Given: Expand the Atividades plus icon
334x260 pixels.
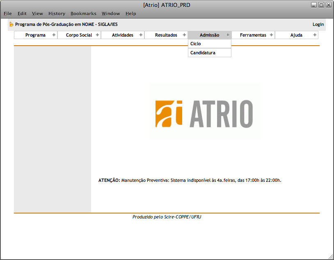Looking at the screenshot, I should click(x=141, y=35).
